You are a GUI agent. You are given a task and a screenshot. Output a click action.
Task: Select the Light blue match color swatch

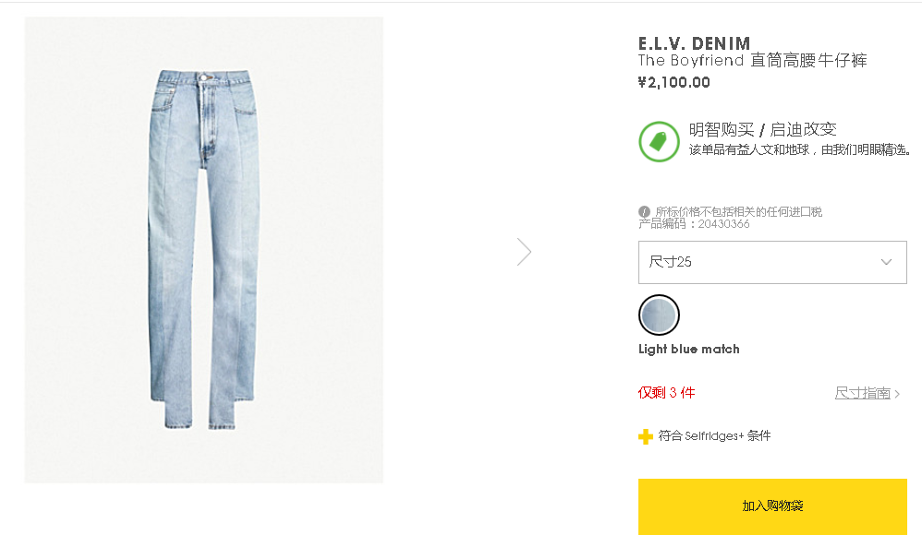click(659, 315)
